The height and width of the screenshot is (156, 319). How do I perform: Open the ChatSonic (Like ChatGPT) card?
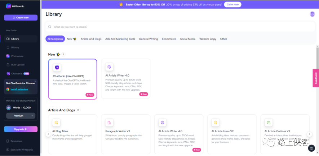pyautogui.click(x=72, y=79)
